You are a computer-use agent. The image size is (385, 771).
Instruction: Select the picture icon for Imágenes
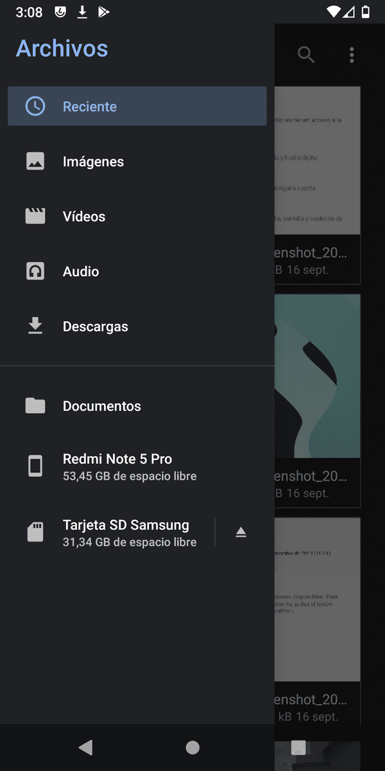(35, 161)
